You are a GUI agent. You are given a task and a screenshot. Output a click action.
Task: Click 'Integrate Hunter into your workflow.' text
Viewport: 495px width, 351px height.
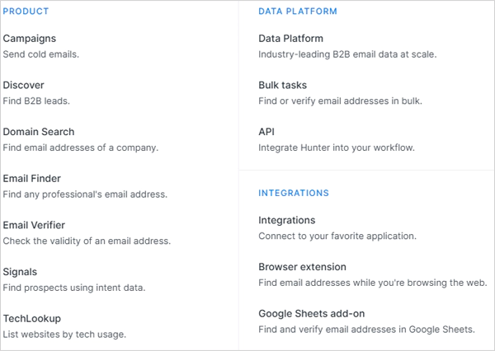[x=337, y=147]
